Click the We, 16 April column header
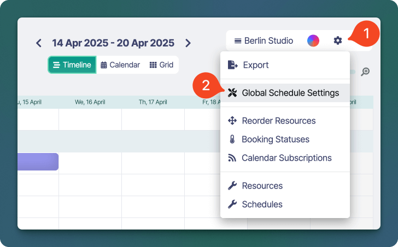Viewport: 398px width, 247px height. tap(90, 102)
